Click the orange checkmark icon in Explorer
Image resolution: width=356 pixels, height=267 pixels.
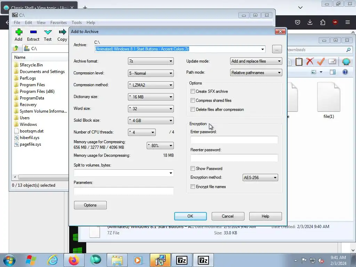pos(321,62)
